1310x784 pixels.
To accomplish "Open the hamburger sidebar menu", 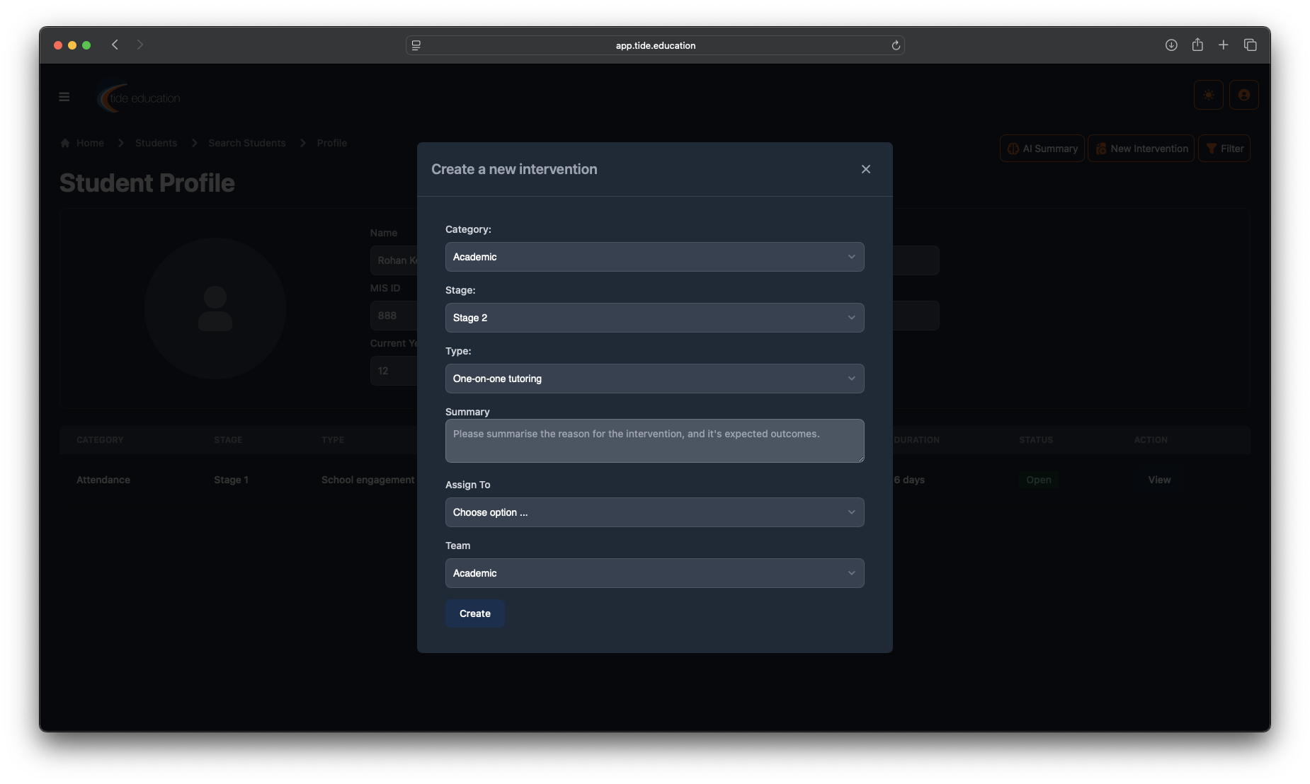I will (x=64, y=97).
